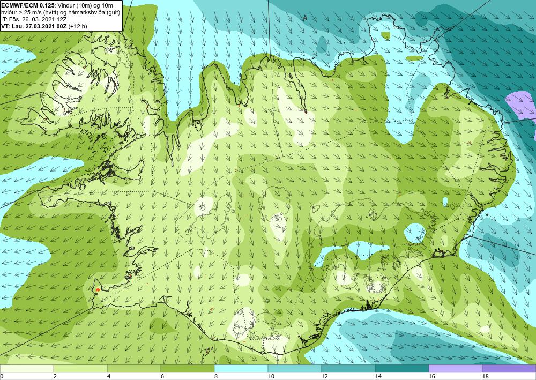Click the legend label "2"
This screenshot has width=536, height=380.
click(55, 377)
